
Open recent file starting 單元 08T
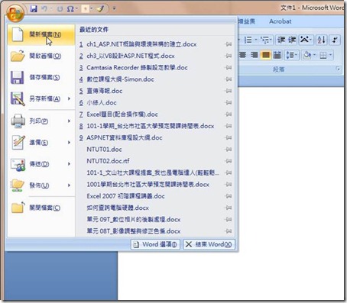(x=155, y=231)
